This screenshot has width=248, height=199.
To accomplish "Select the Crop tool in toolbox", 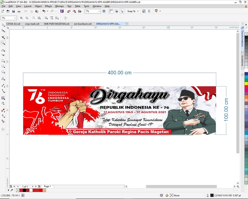I will click(x=3, y=37).
